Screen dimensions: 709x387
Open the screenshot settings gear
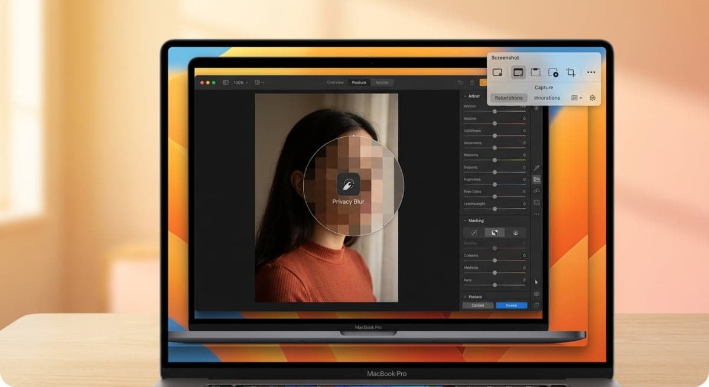coord(593,97)
